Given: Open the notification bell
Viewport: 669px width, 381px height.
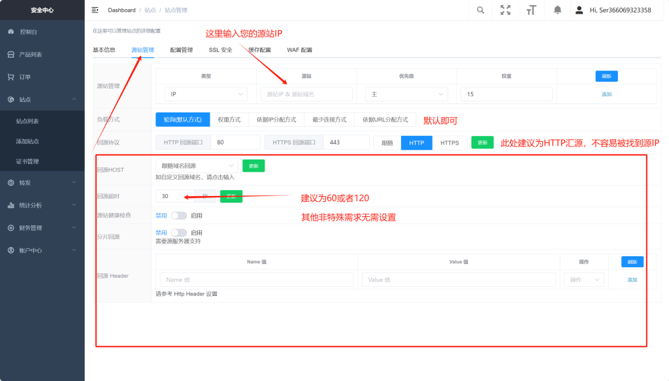Looking at the screenshot, I should point(557,10).
